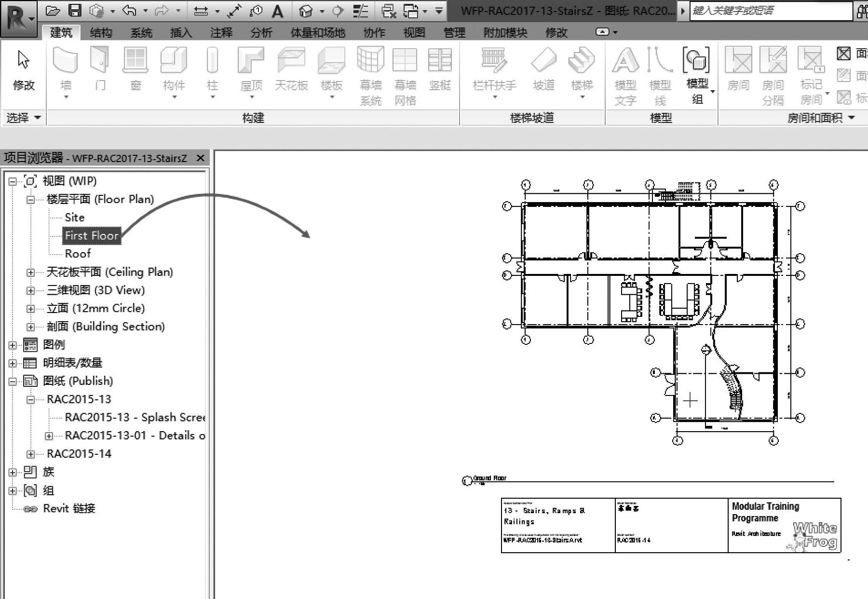
Task: Select the Room tool
Action: click(x=738, y=68)
